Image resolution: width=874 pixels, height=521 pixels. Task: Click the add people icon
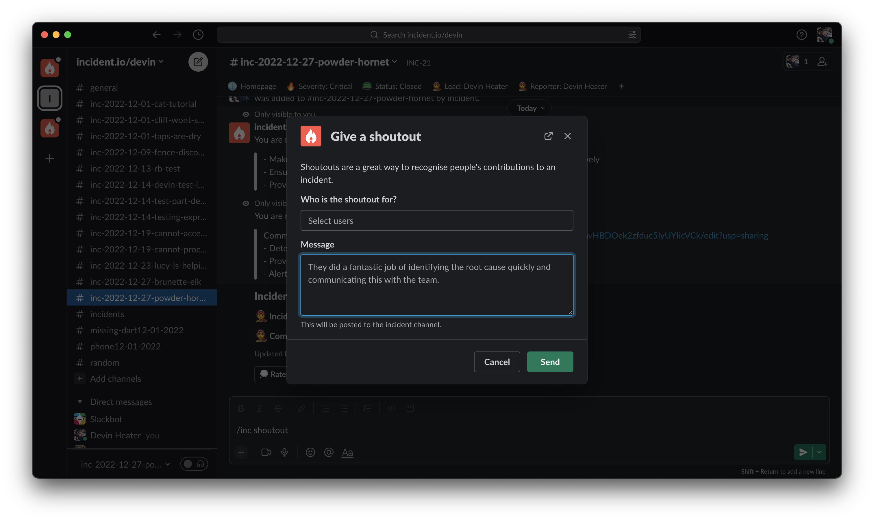(x=822, y=62)
